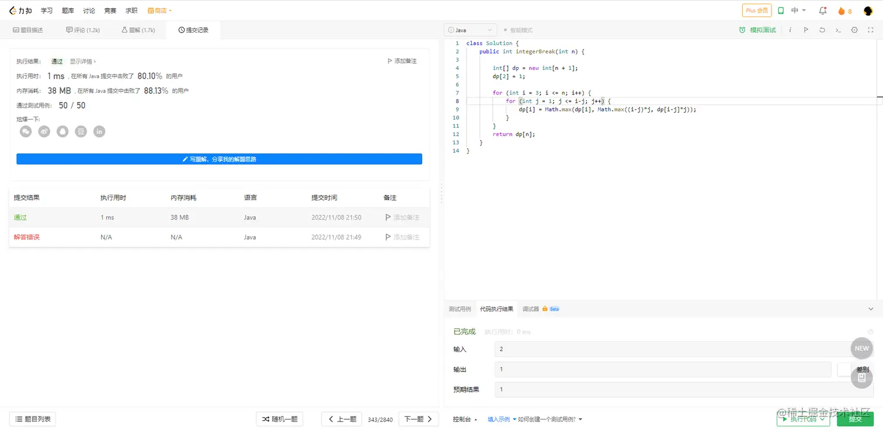Open the 讨论 nav menu
883x431 pixels.
coord(89,10)
